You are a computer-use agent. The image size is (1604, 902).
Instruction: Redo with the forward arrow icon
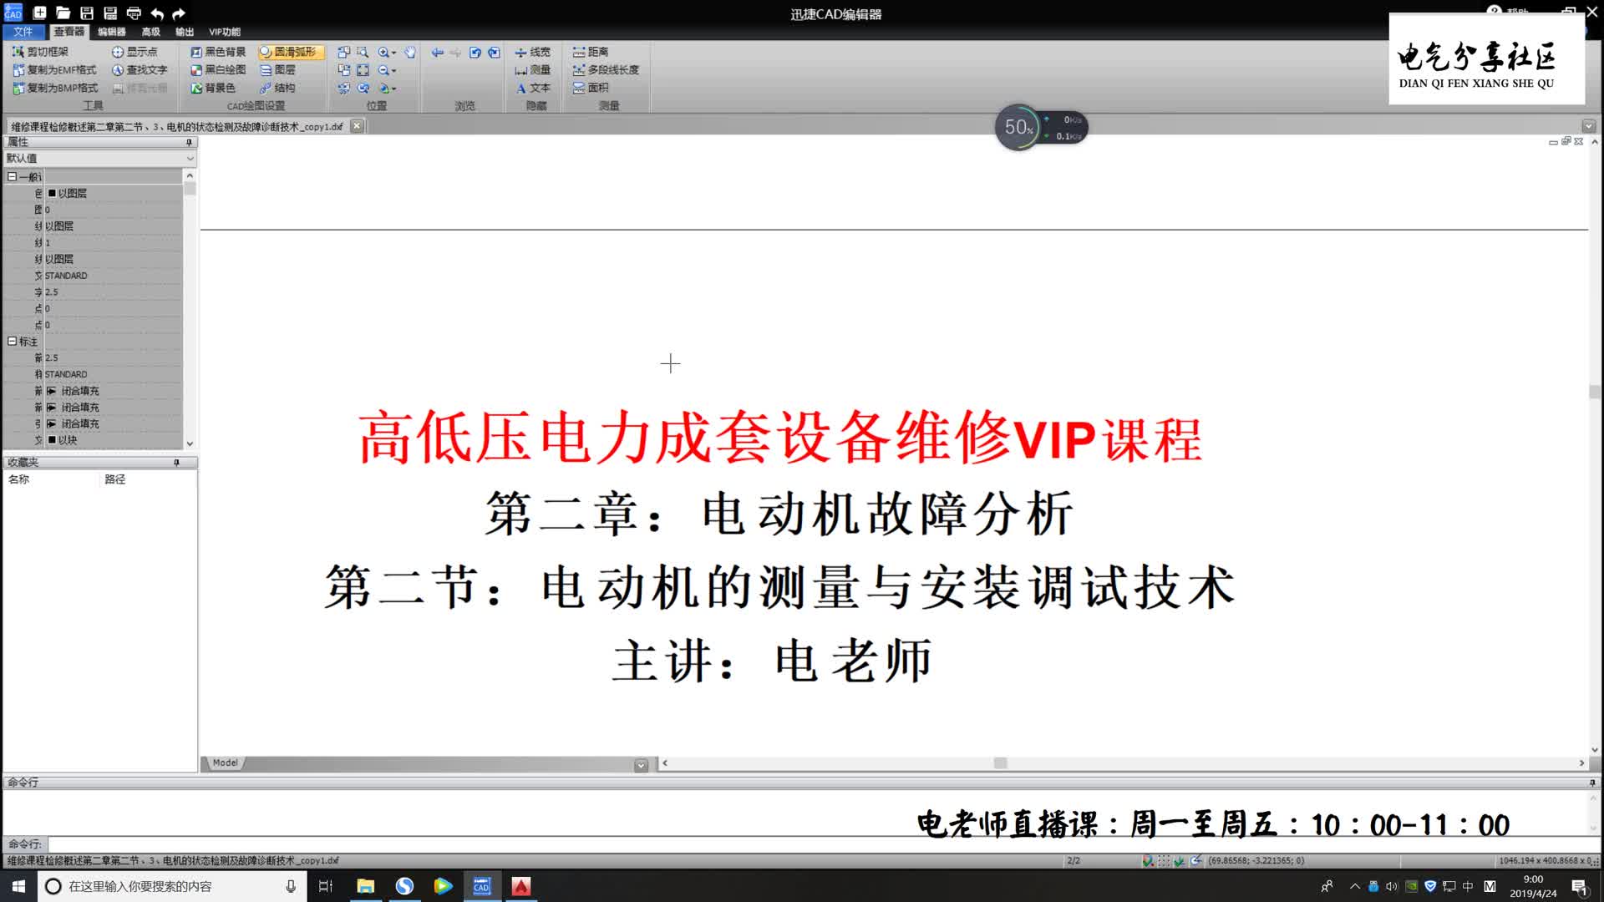tap(179, 13)
